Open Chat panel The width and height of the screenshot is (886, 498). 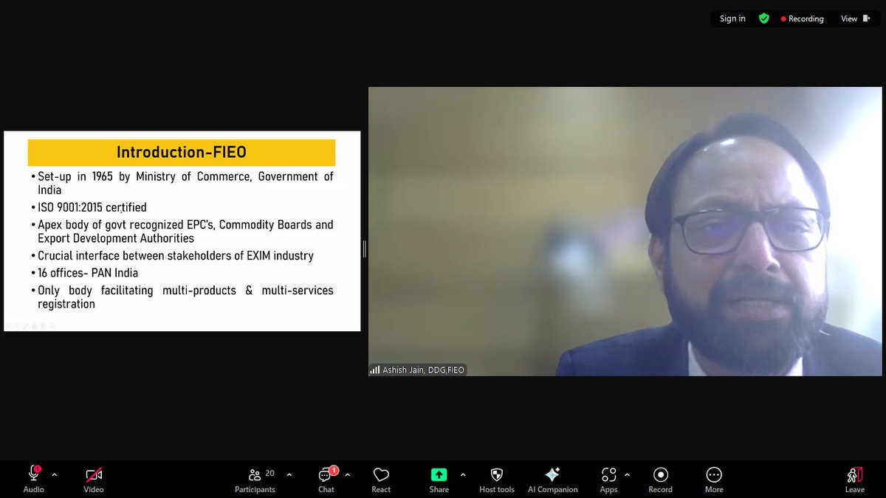326,479
